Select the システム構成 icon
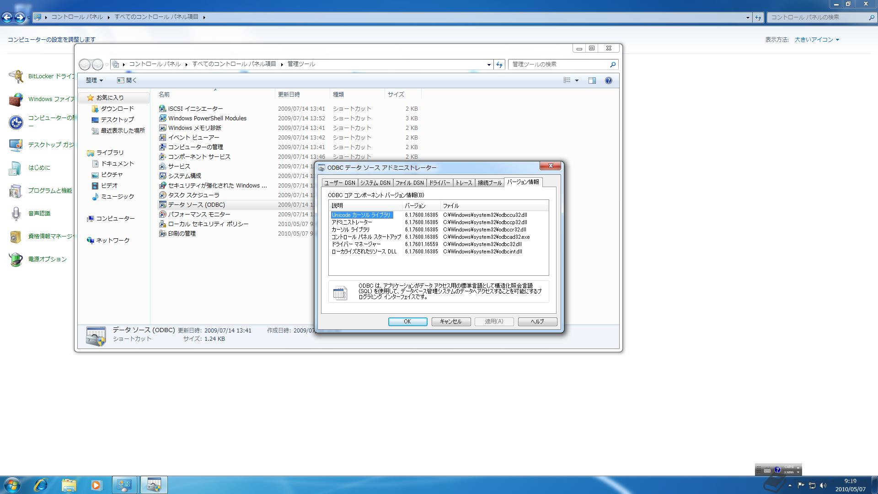 point(162,176)
